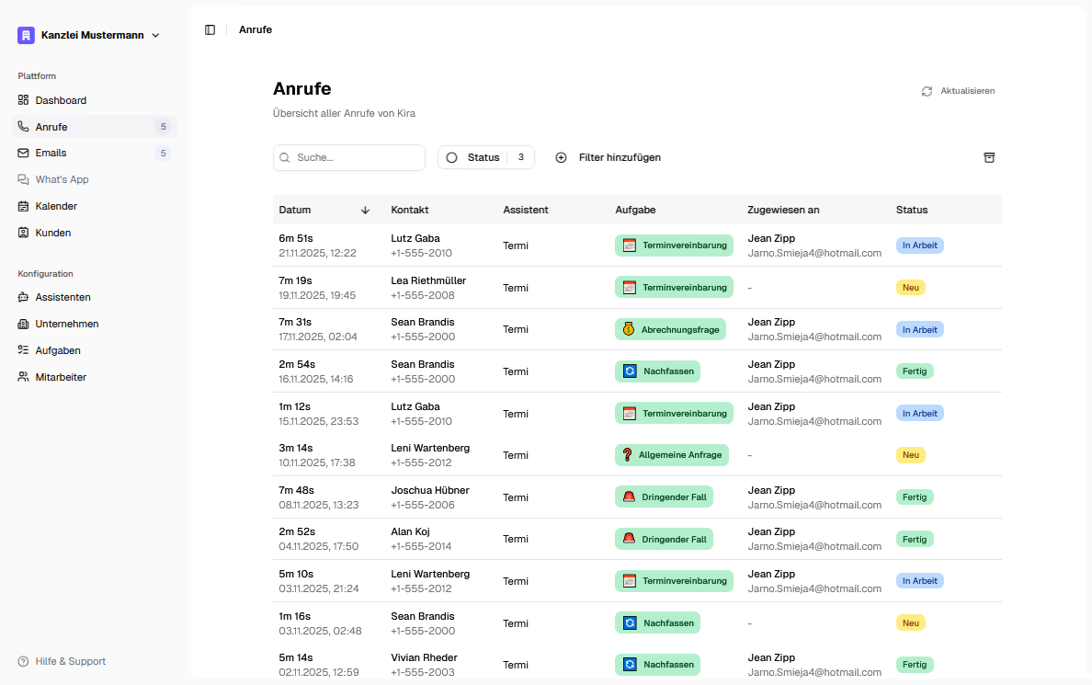Image resolution: width=1092 pixels, height=685 pixels.
Task: Click the Mitarbeiter people icon
Action: click(23, 377)
